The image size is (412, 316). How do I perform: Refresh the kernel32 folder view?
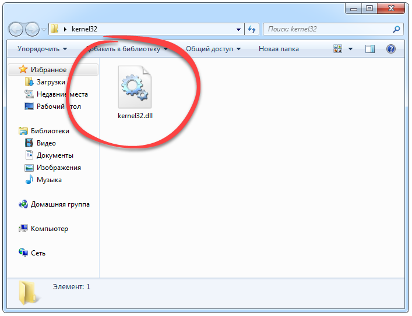(252, 30)
